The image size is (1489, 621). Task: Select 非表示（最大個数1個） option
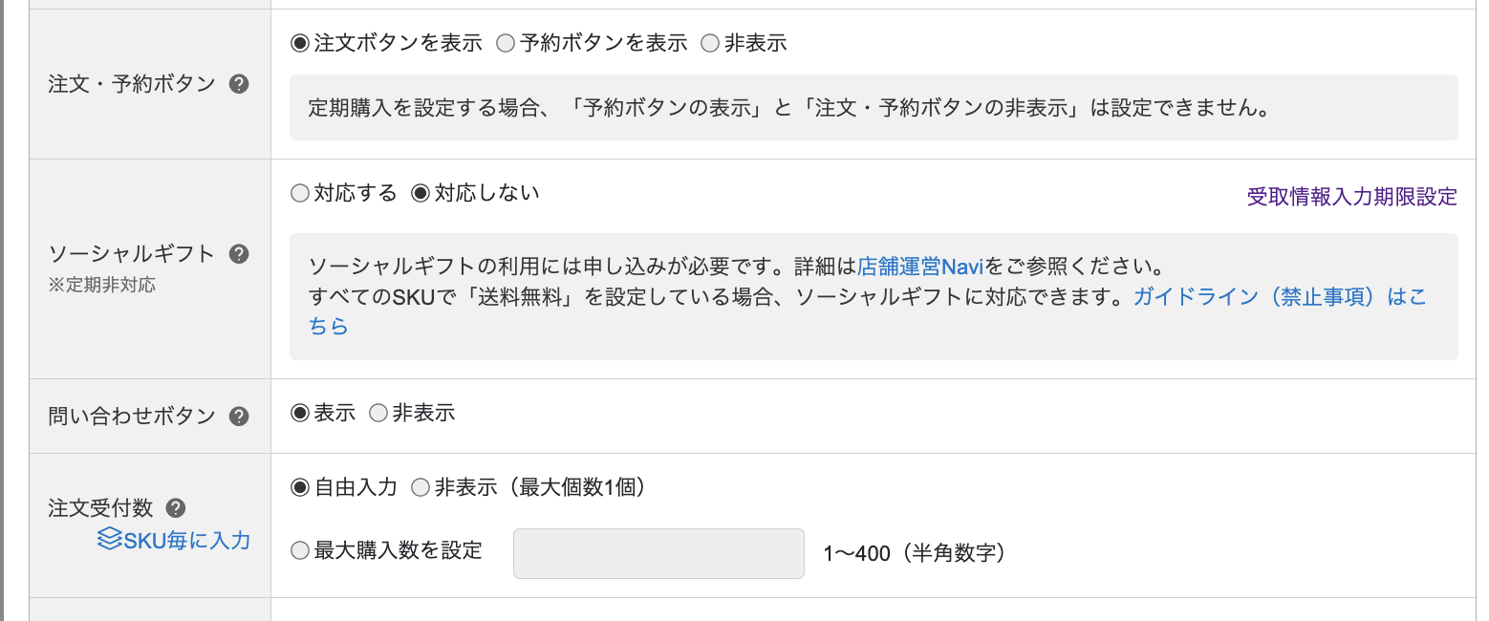click(421, 488)
